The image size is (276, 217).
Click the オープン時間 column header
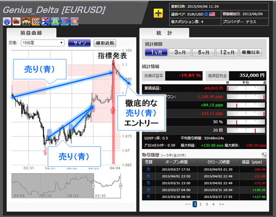point(176,162)
